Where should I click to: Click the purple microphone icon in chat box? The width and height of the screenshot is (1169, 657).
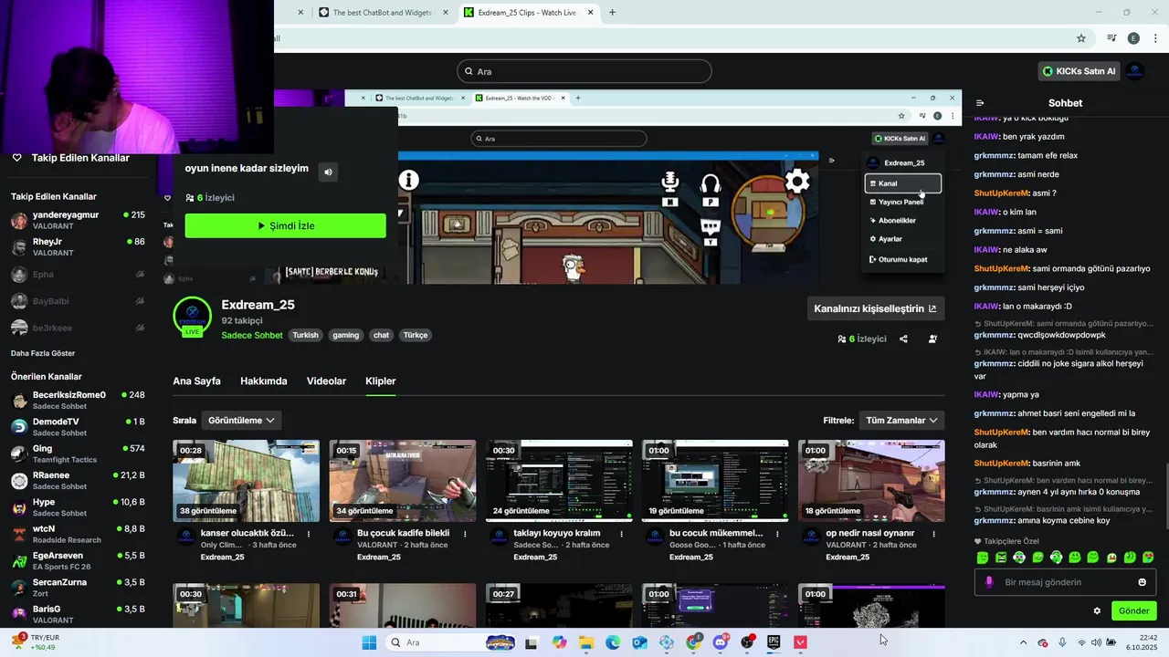[x=989, y=582]
